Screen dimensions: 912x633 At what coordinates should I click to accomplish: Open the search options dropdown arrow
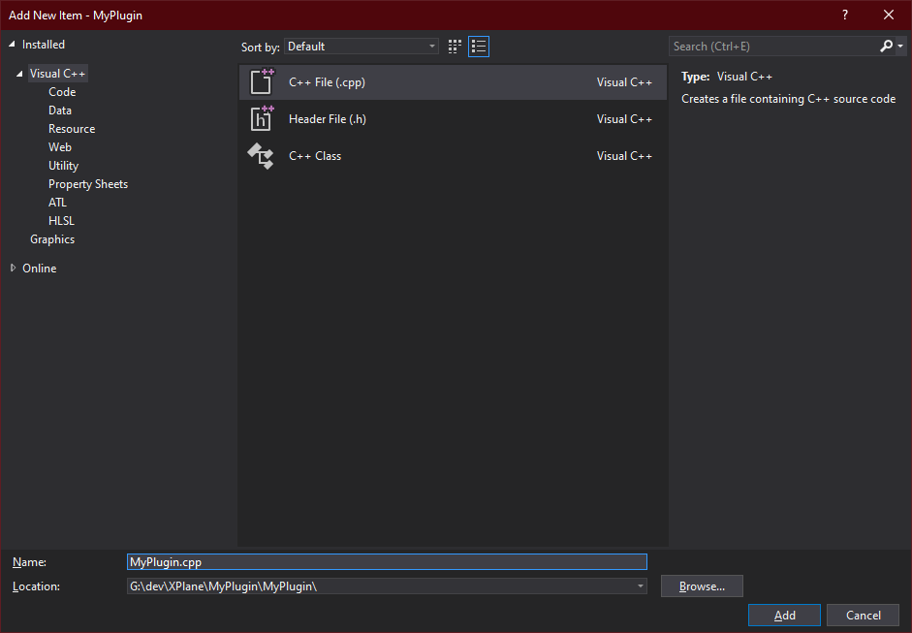pyautogui.click(x=900, y=46)
